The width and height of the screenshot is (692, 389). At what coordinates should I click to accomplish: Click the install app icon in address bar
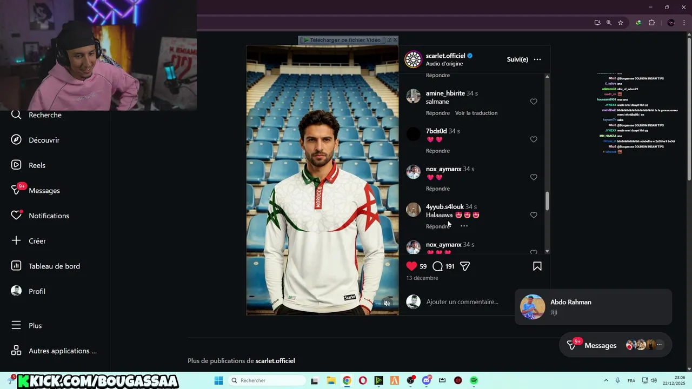point(597,23)
